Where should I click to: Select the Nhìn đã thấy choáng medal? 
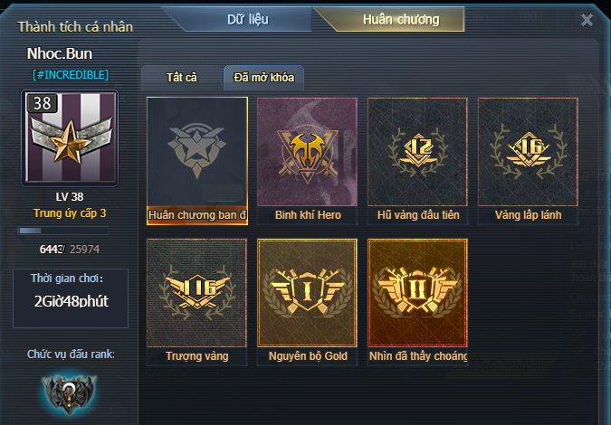tap(417, 302)
